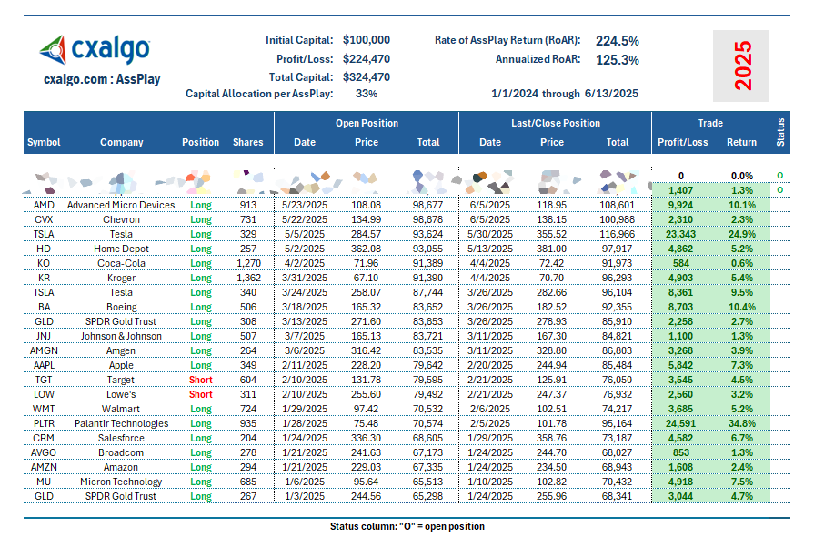The height and width of the screenshot is (548, 814).
Task: Click the 118.95 close price cell
Action: click(x=551, y=205)
